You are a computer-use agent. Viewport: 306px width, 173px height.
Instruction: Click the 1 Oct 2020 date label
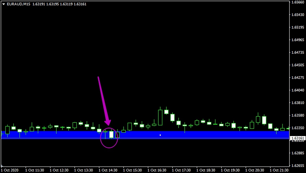pos(10,170)
